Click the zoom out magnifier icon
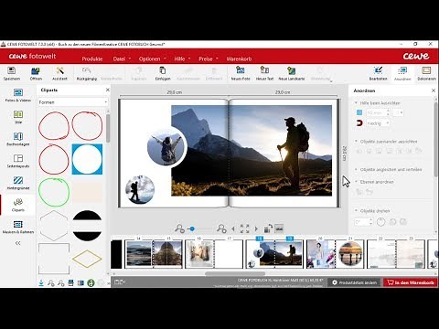This screenshot has width=439, height=329. 179,228
